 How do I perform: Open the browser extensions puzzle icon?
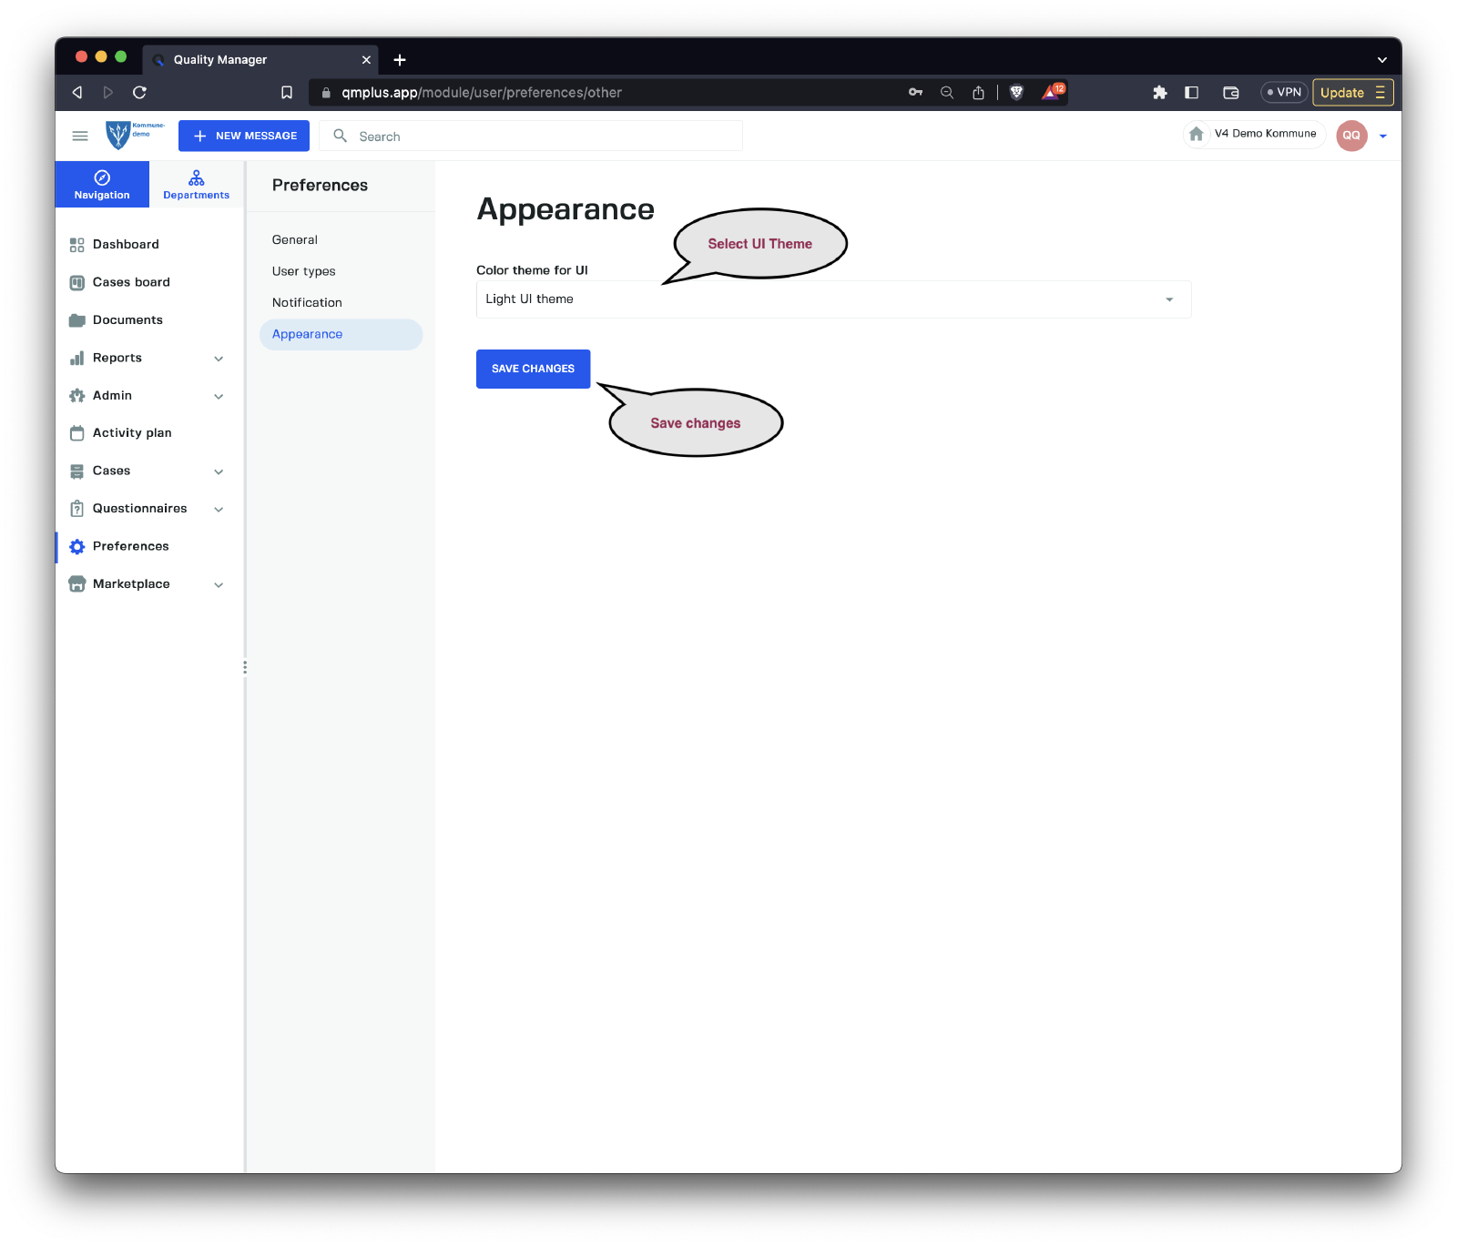pyautogui.click(x=1159, y=92)
